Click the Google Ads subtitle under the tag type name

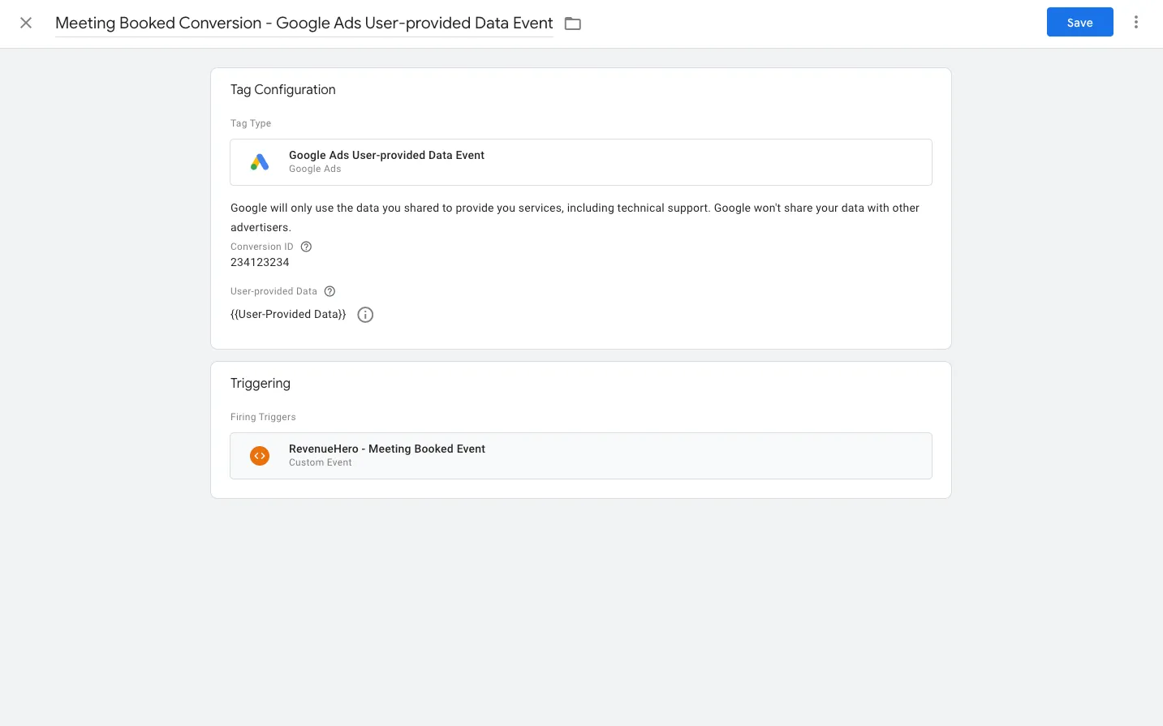[315, 169]
